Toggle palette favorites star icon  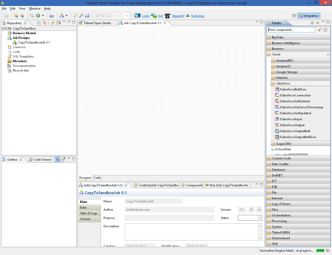tap(317, 23)
